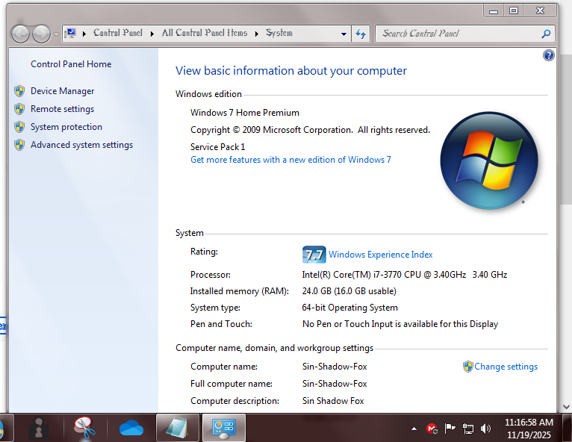Open Device Manager from the sidebar
The height and width of the screenshot is (442, 572).
[x=63, y=91]
